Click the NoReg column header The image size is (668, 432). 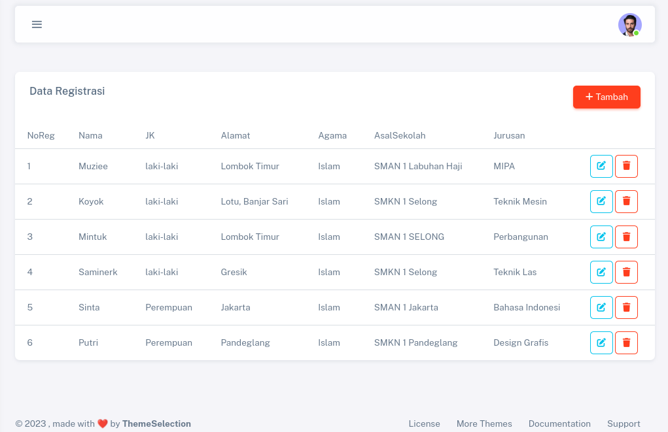pyautogui.click(x=41, y=136)
